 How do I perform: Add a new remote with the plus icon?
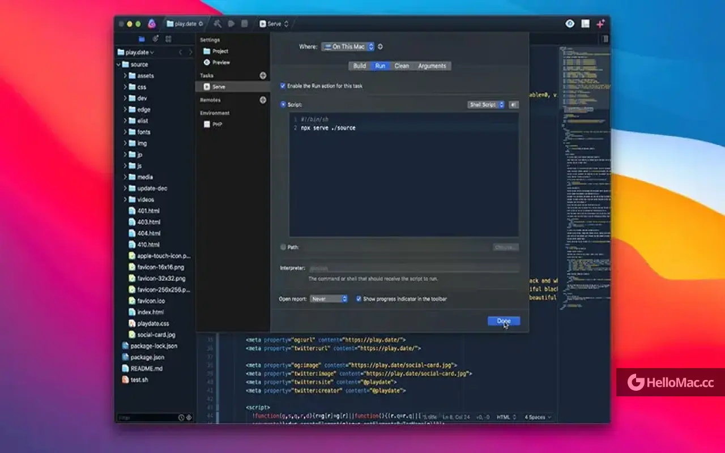click(263, 100)
